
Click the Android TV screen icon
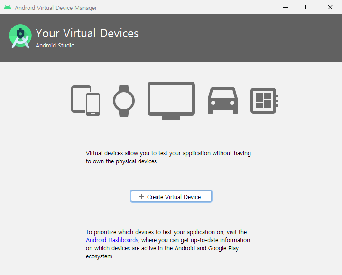(x=171, y=101)
